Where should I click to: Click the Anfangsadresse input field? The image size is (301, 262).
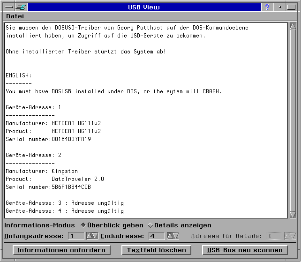tap(76, 236)
